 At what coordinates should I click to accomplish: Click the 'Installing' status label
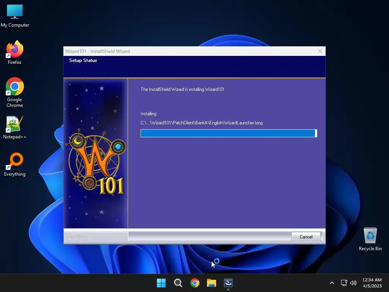pyautogui.click(x=149, y=114)
